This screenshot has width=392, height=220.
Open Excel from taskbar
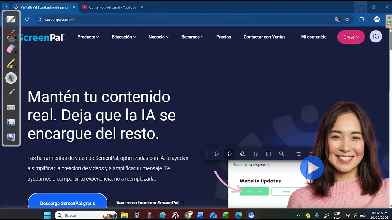pyautogui.click(x=226, y=215)
